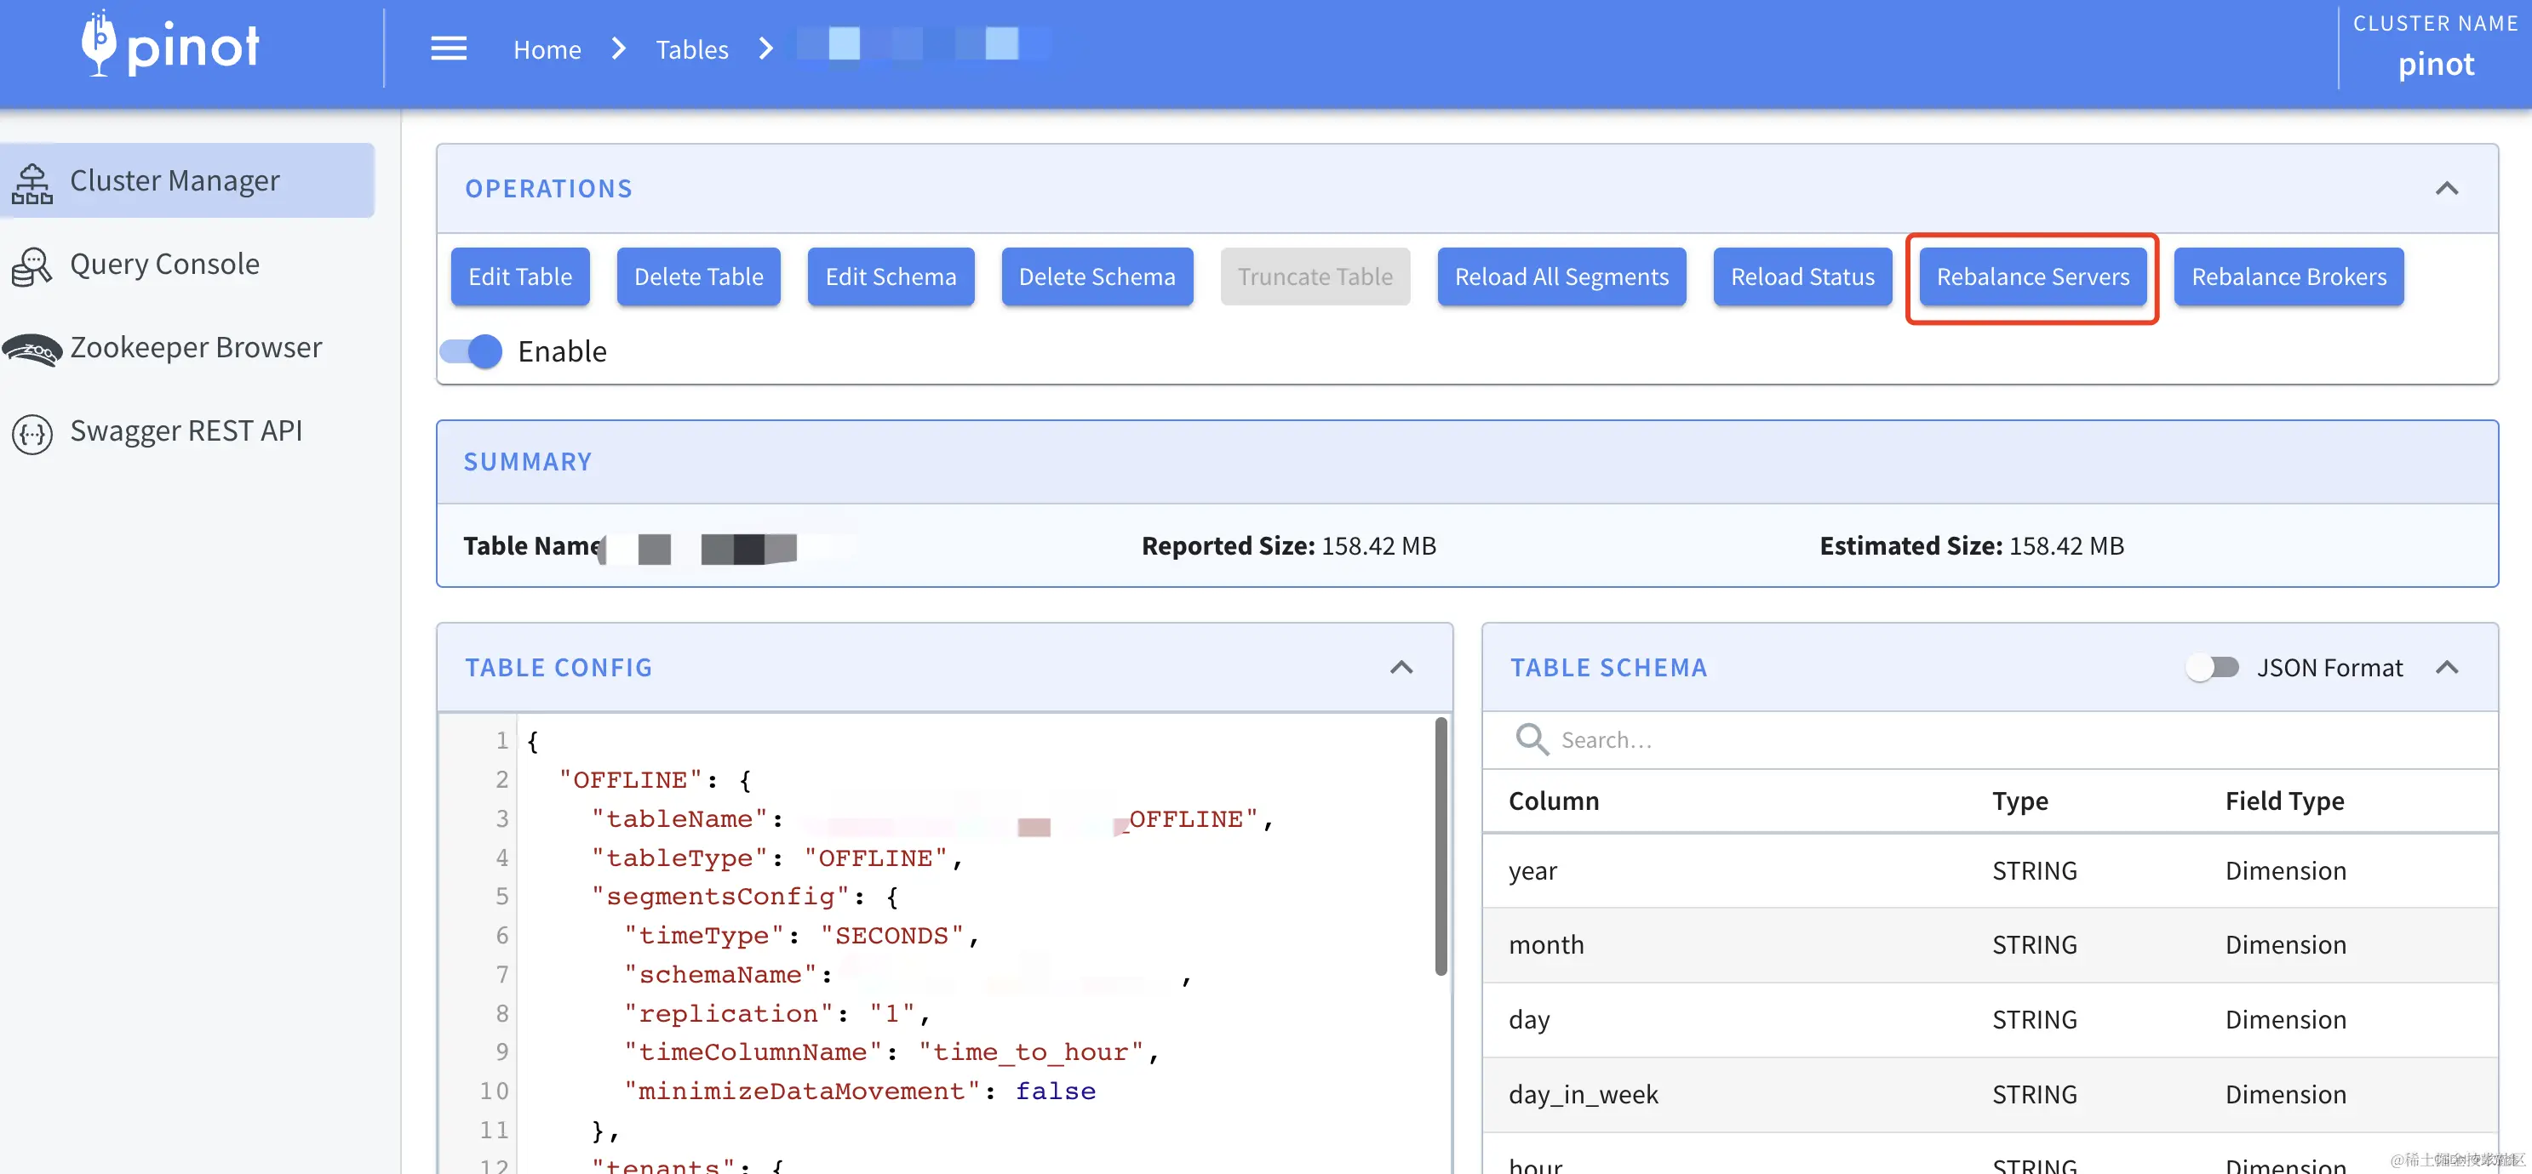The image size is (2532, 1174).
Task: Click the Cluster Manager sidebar icon
Action: point(32,183)
